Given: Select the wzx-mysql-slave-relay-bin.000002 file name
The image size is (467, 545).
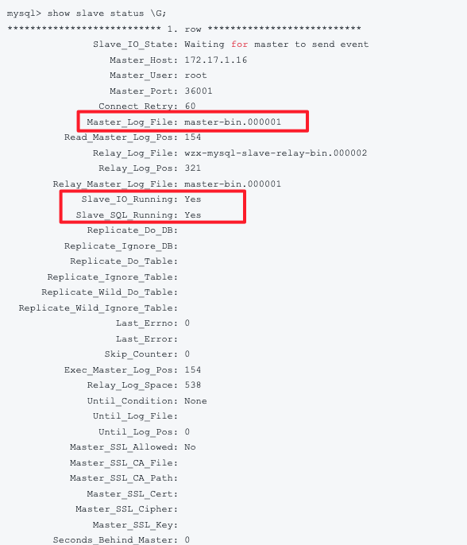Looking at the screenshot, I should (x=276, y=153).
